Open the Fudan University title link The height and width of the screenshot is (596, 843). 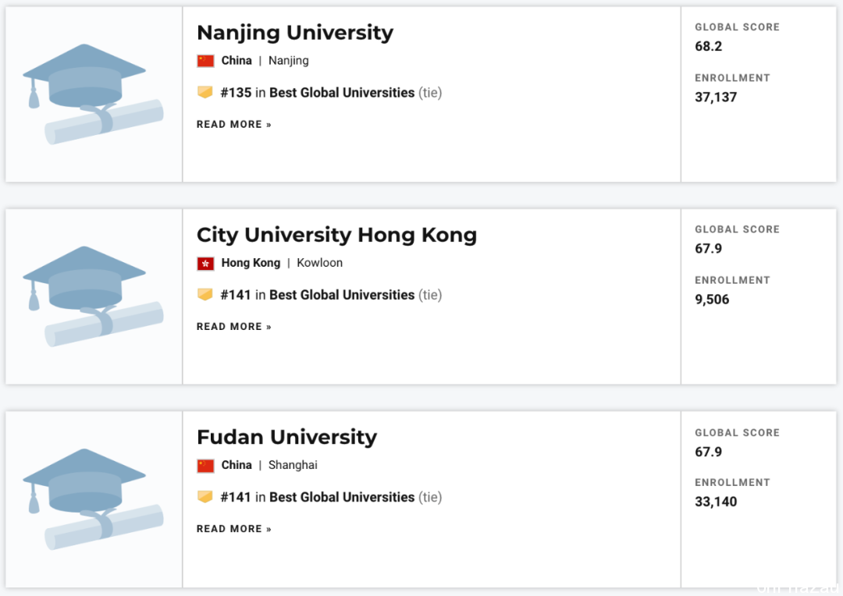[x=287, y=438]
